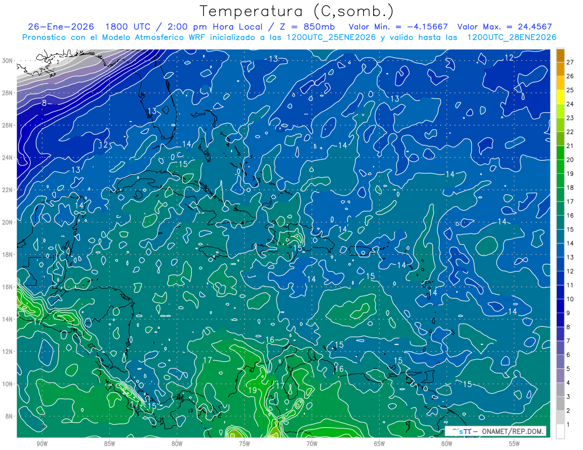Click the '85W' longitude axis label
This screenshot has height=450, width=583.
click(109, 444)
